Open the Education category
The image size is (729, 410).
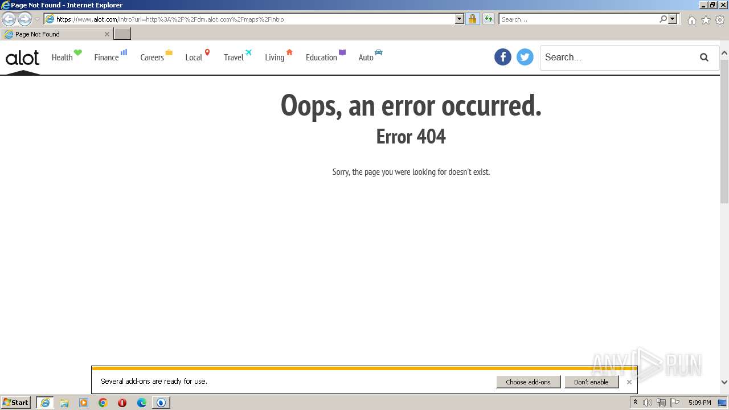[x=326, y=56]
